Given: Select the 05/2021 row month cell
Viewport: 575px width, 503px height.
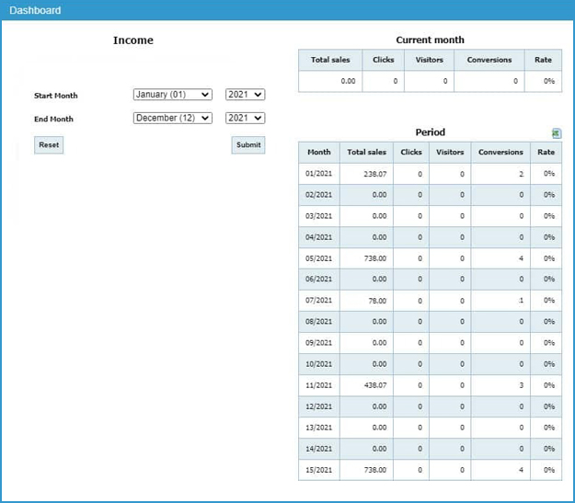Looking at the screenshot, I should click(x=317, y=258).
